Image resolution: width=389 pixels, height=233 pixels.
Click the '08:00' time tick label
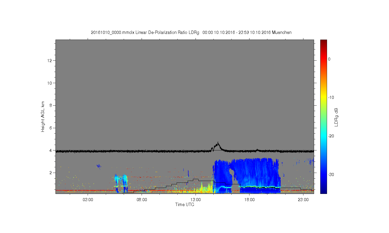pyautogui.click(x=142, y=200)
